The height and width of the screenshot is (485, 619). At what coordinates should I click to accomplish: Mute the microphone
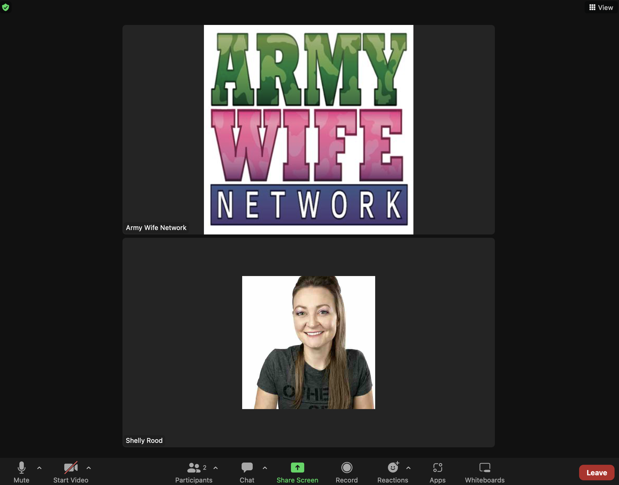22,472
